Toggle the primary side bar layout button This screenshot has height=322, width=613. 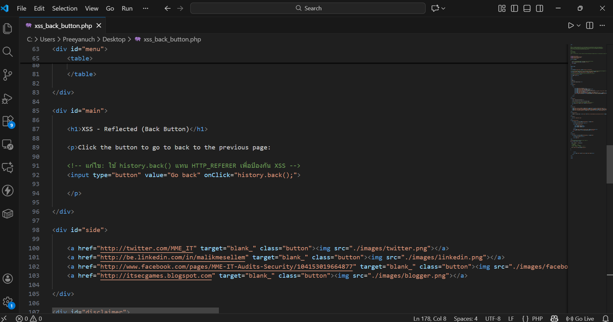coord(514,8)
